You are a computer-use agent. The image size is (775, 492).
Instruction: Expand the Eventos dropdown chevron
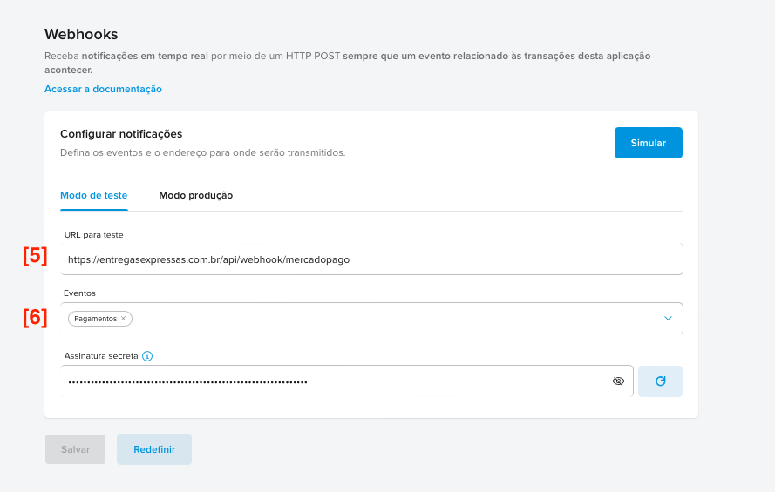[x=668, y=319]
